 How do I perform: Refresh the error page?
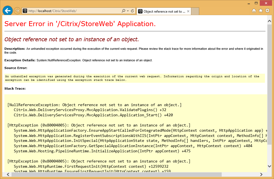[x=132, y=10]
